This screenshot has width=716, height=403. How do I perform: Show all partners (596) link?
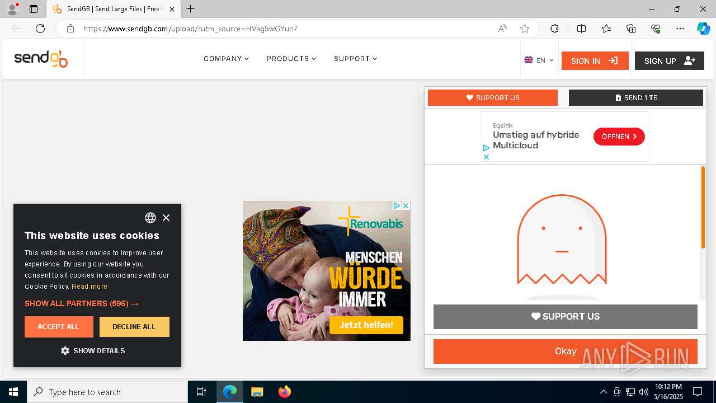pyautogui.click(x=82, y=303)
